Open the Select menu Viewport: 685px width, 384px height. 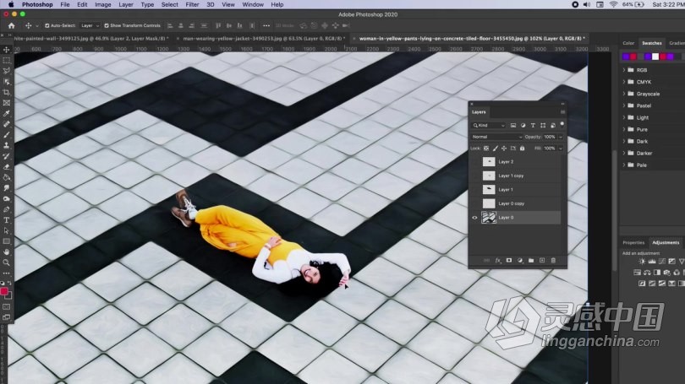169,4
